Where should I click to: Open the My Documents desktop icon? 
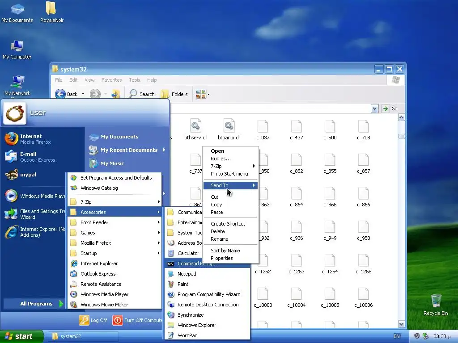[x=17, y=13]
